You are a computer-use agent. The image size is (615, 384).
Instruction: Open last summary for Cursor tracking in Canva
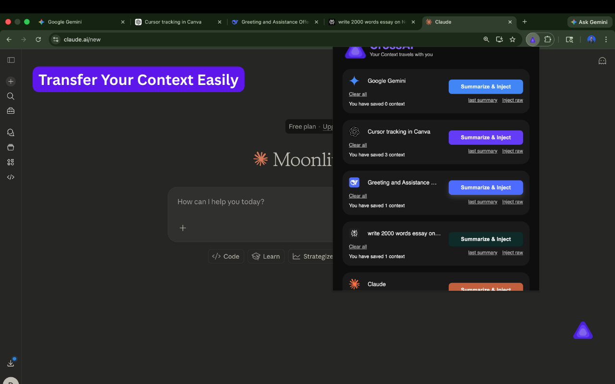point(483,151)
